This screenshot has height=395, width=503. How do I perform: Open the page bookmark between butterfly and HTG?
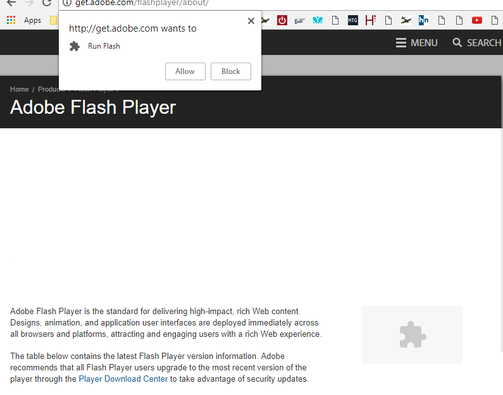[x=335, y=20]
